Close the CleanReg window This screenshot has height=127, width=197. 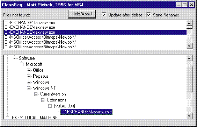tap(191, 5)
